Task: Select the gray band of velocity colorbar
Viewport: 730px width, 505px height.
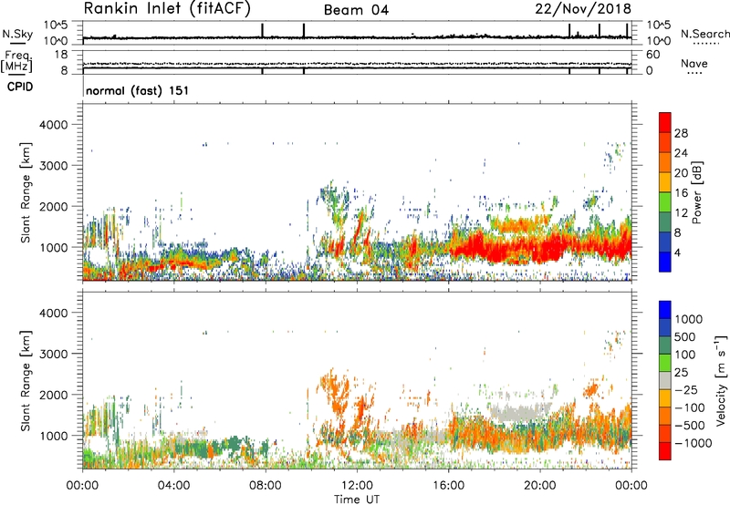Action: pyautogui.click(x=665, y=380)
